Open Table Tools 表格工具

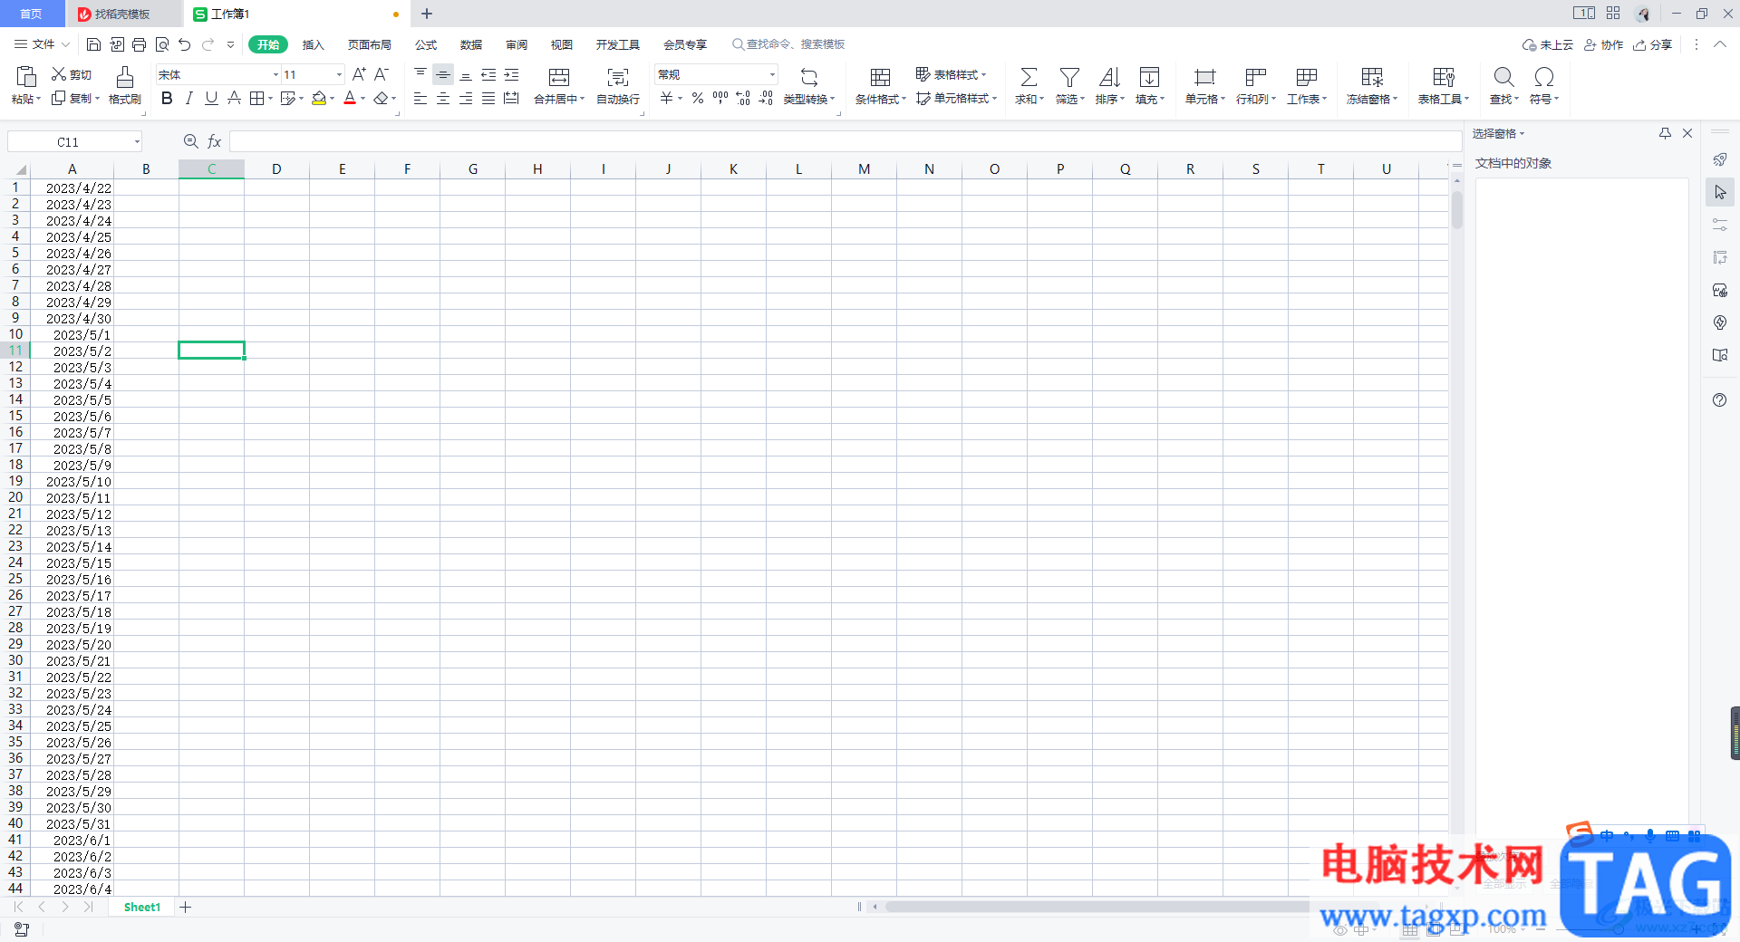[x=1444, y=86]
